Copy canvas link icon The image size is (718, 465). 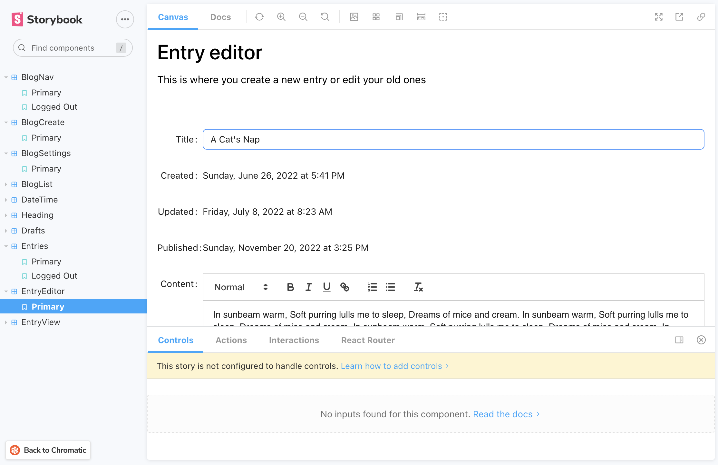(701, 17)
